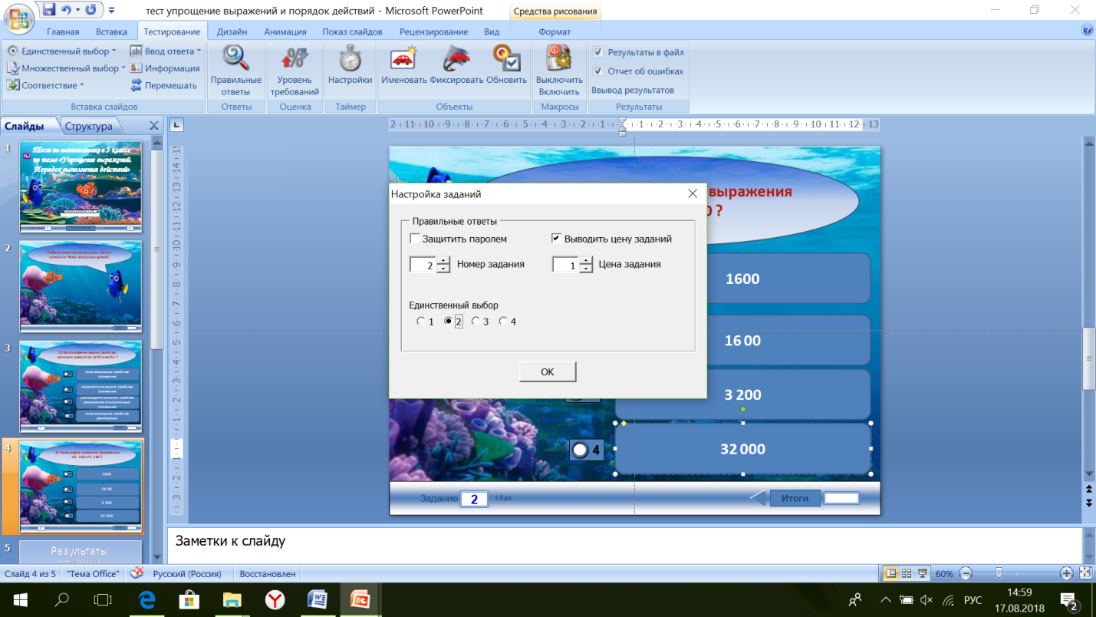This screenshot has width=1096, height=617.
Task: Switch to Word in the taskbar
Action: (x=317, y=599)
